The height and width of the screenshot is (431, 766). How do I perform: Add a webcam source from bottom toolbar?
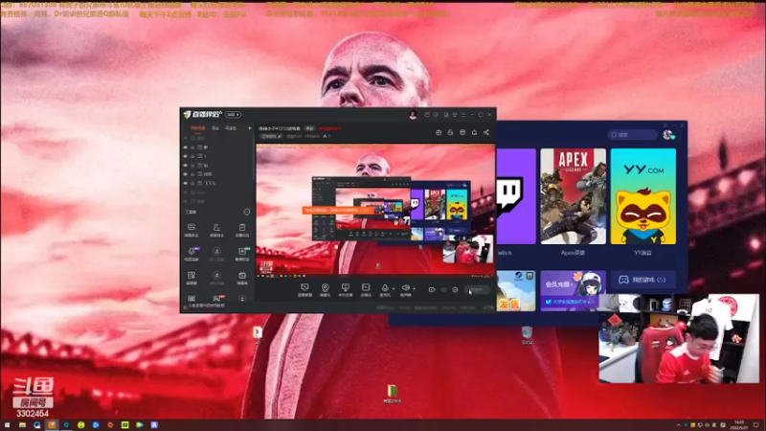pyautogui.click(x=325, y=288)
